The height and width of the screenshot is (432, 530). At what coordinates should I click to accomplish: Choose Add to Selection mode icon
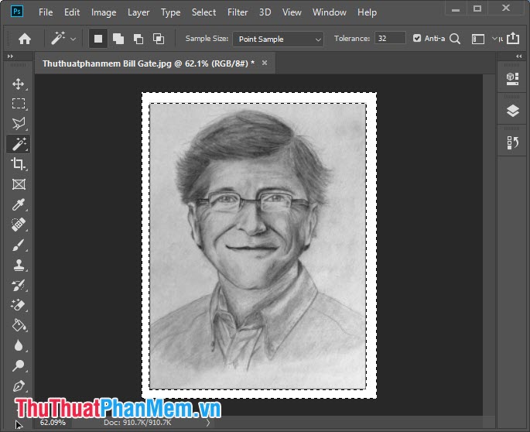tap(118, 39)
